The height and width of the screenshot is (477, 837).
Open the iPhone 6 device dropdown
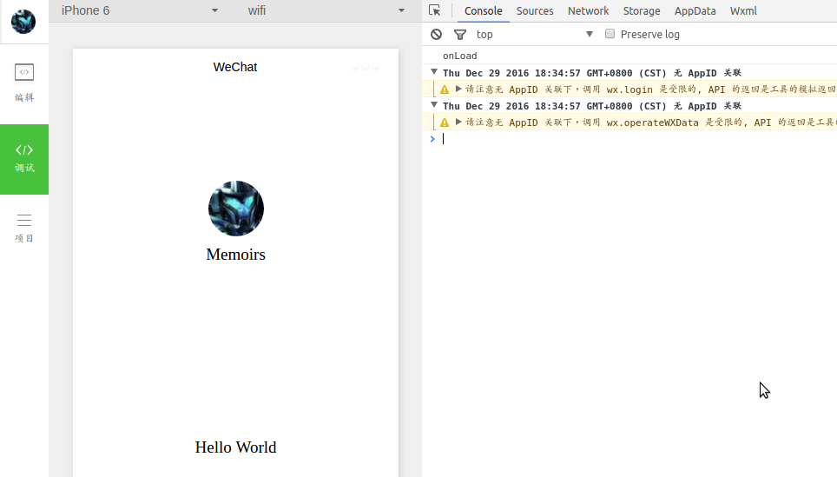click(140, 10)
